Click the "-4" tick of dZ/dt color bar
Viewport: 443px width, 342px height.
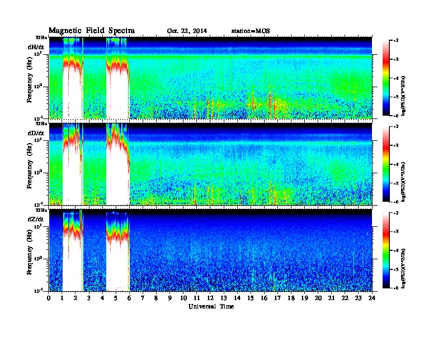[397, 250]
